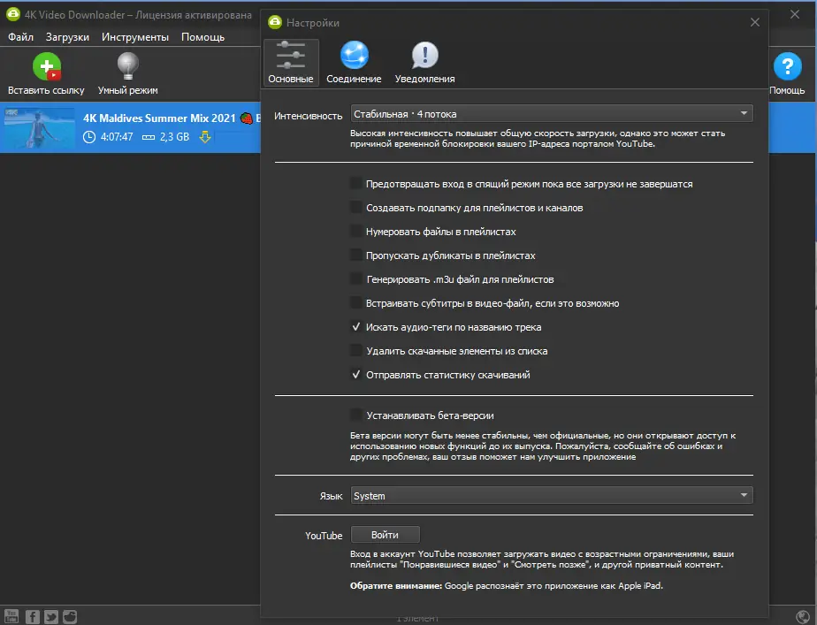Click the 2,3 GB size text
This screenshot has width=817, height=625.
pos(174,137)
